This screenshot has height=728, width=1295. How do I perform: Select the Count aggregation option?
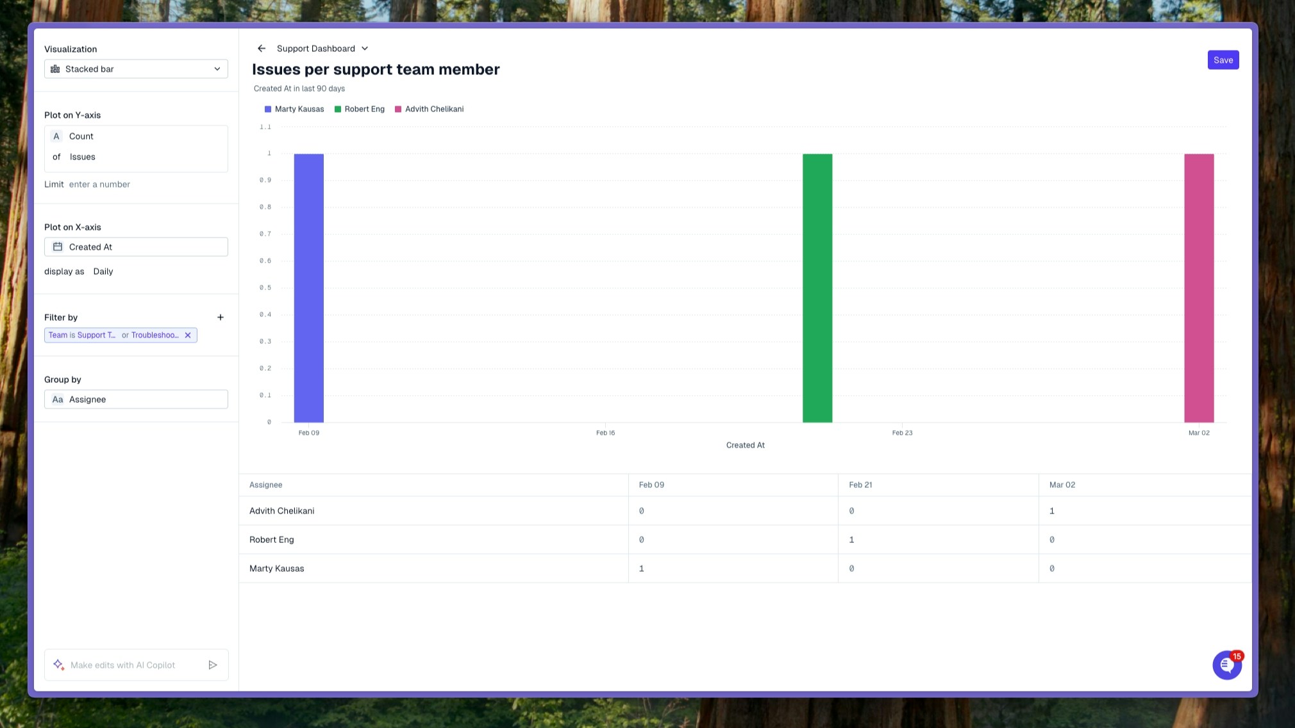(x=81, y=136)
